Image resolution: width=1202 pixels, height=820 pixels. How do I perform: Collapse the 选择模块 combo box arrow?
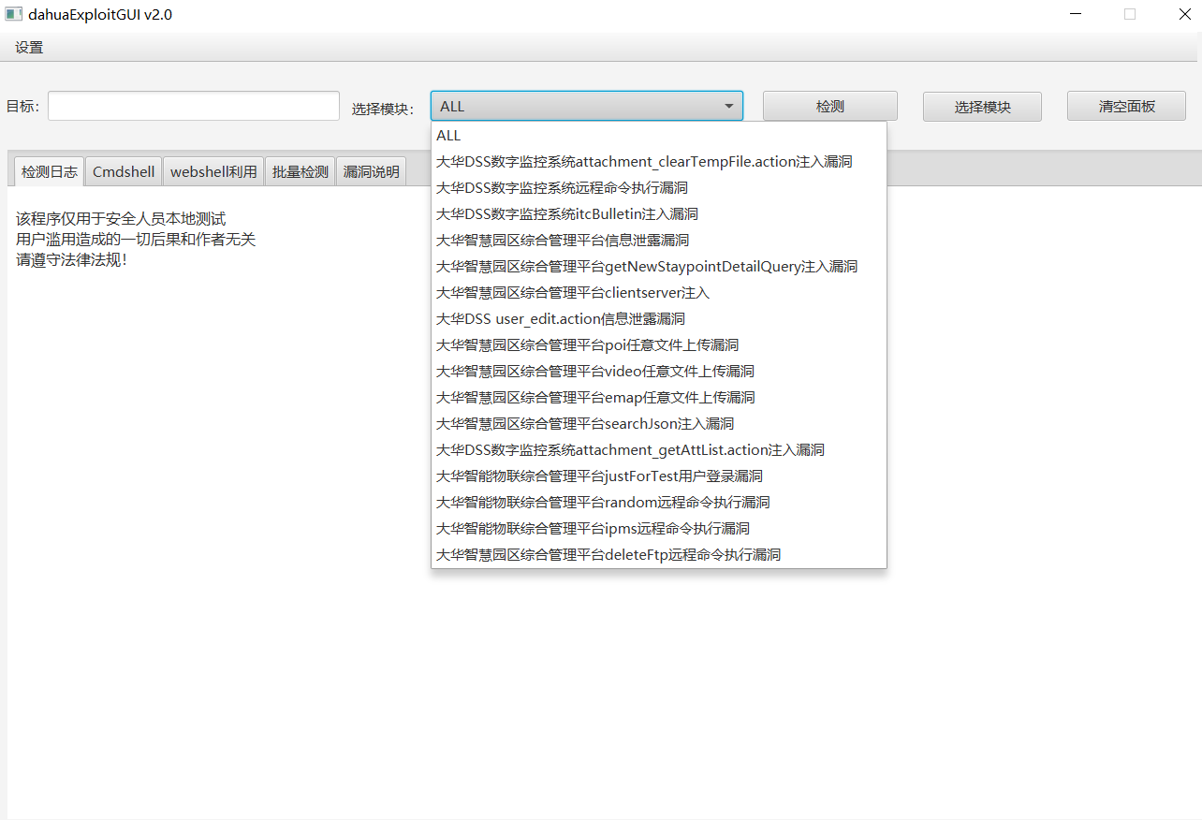(728, 107)
